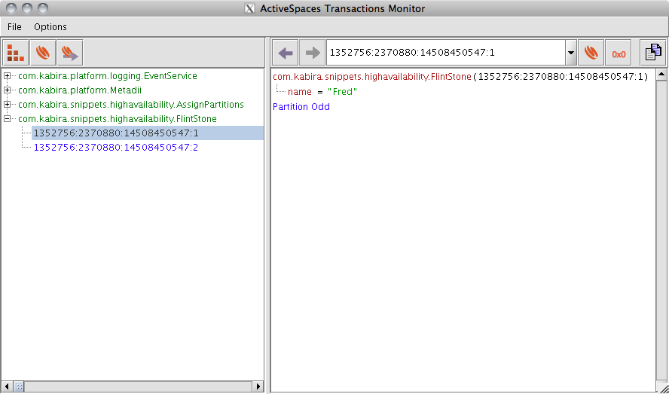Viewport: 669px width, 394px height.
Task: Click the orange swirl icon beside the address combo box
Action: click(591, 53)
